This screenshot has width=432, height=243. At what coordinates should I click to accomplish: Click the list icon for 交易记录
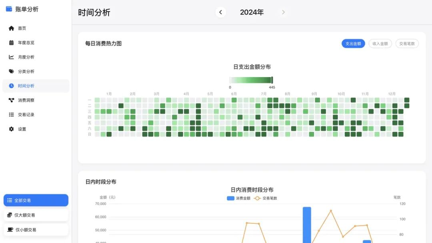(x=11, y=115)
